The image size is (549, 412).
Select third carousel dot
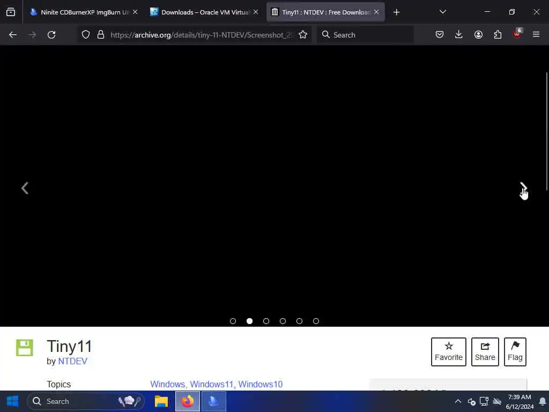[x=266, y=321]
